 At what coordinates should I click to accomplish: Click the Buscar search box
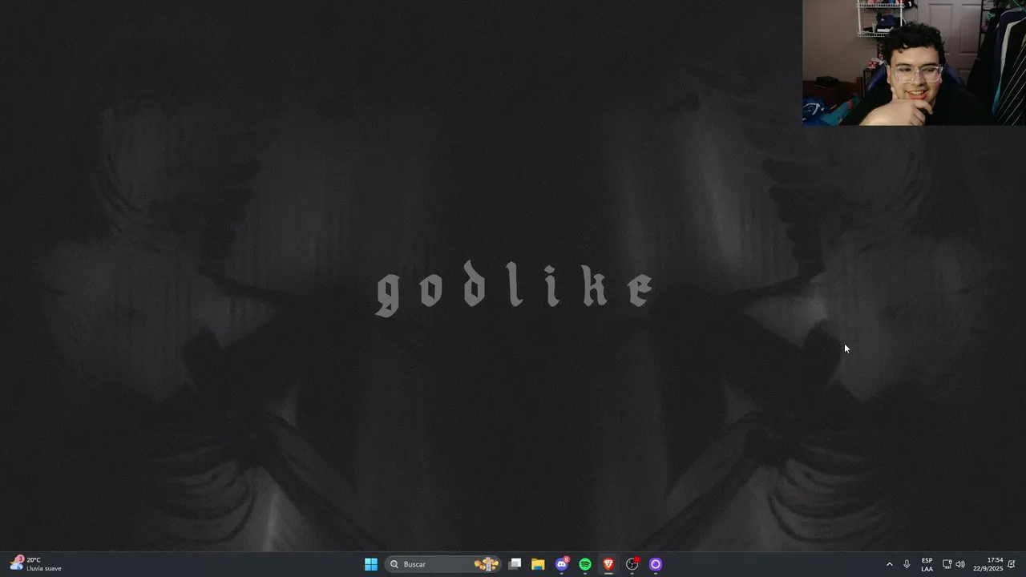click(x=443, y=564)
